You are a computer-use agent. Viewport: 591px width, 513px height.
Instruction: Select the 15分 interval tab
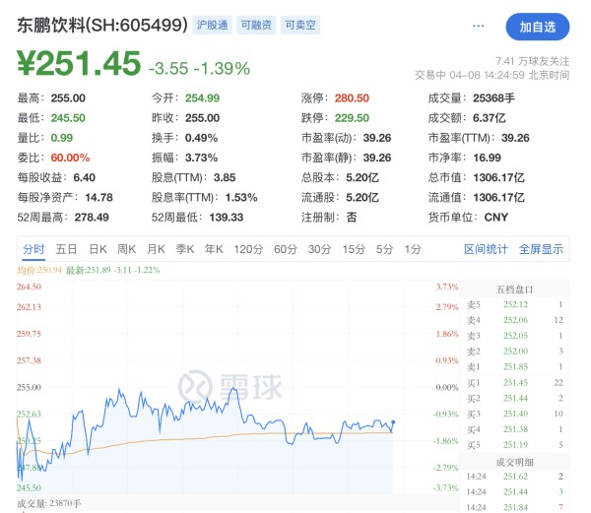(354, 249)
